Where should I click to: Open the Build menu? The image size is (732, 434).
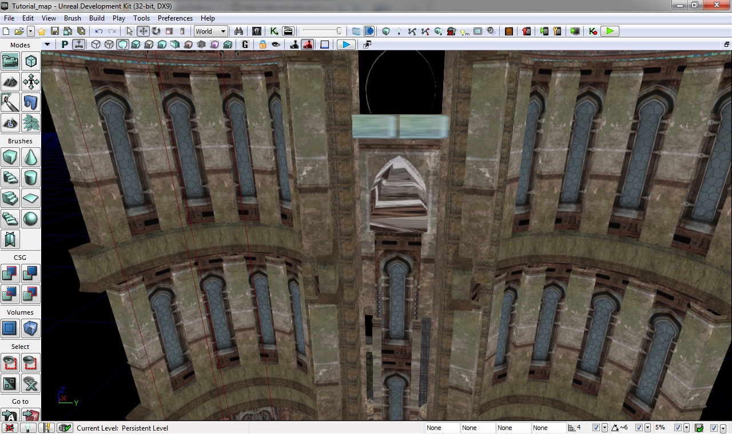[x=97, y=18]
